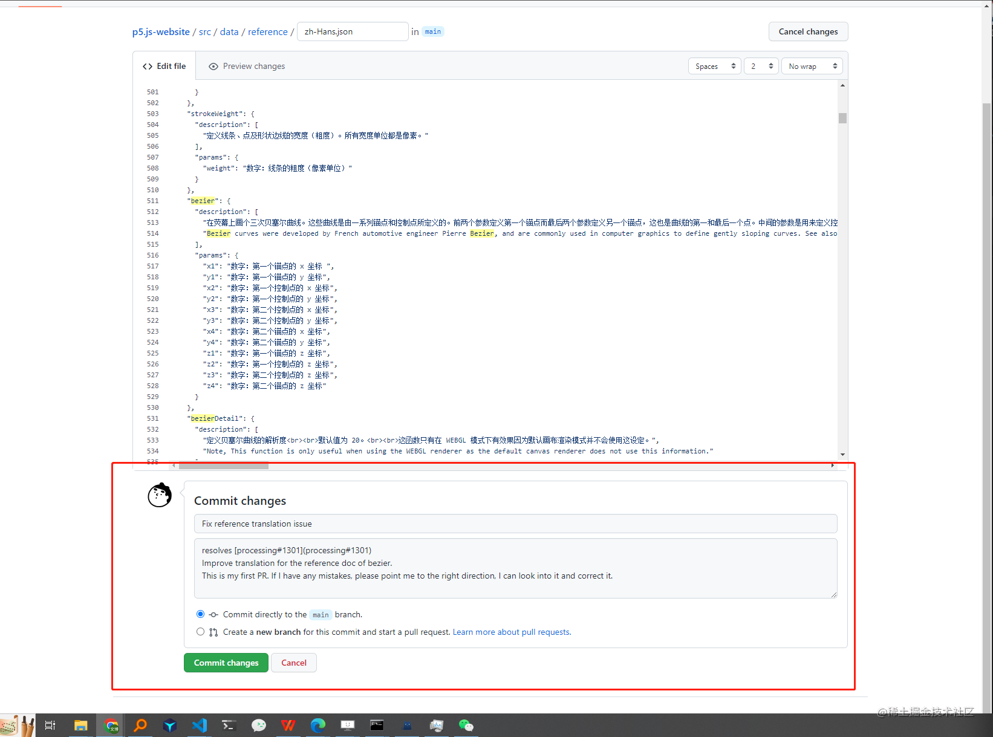Open Task View on the taskbar
This screenshot has width=993, height=737.
coord(50,725)
